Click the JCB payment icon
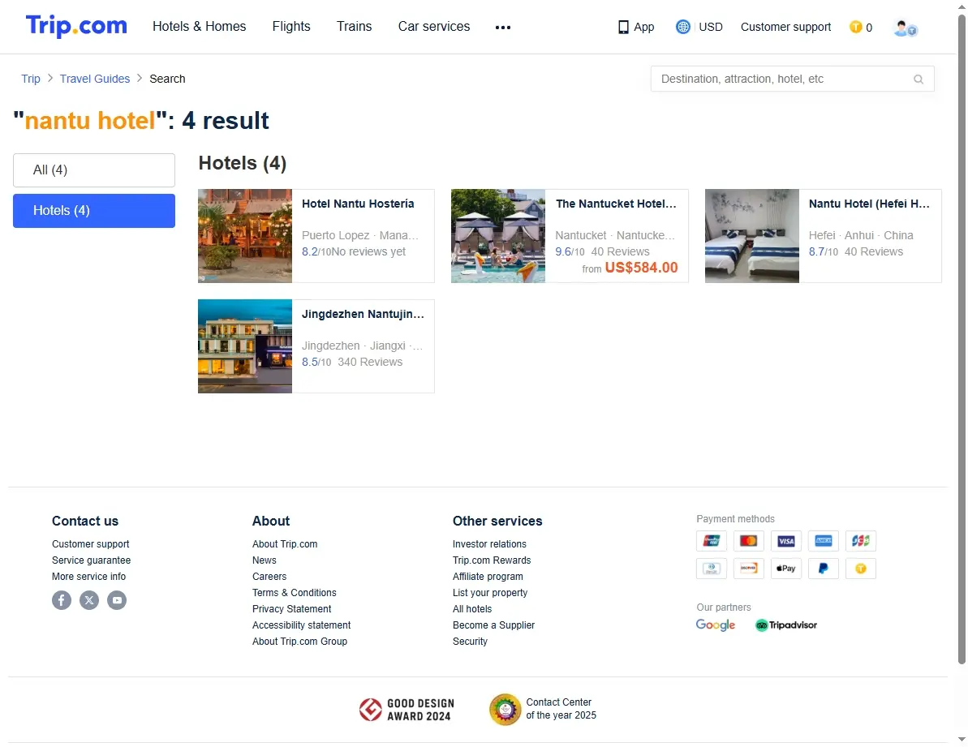The width and height of the screenshot is (968, 747). pos(861,541)
